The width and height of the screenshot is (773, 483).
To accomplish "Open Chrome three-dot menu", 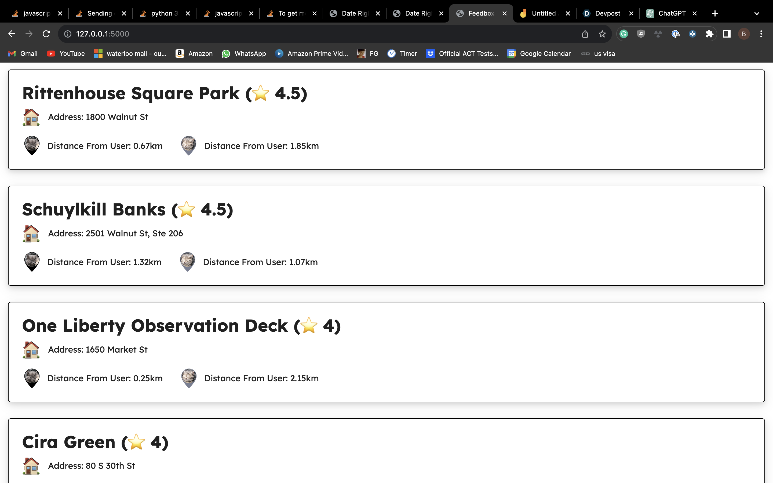I will [761, 34].
